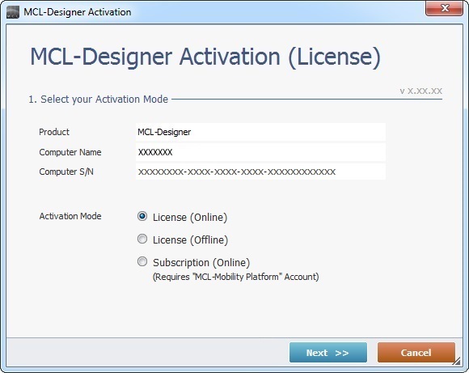Click the version label v X.XX.XX
This screenshot has width=469, height=373.
click(420, 91)
